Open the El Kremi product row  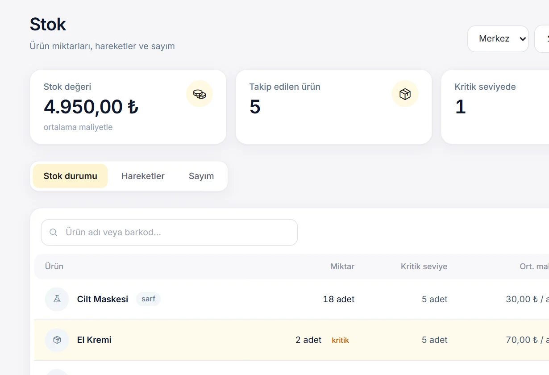coord(291,340)
